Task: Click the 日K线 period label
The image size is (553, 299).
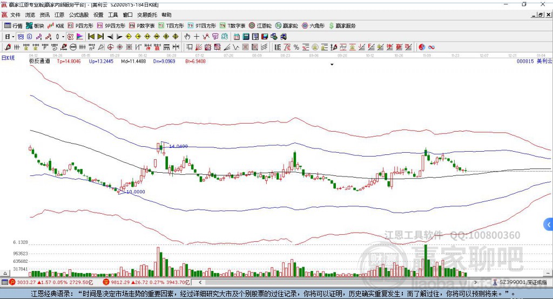Action: point(8,57)
